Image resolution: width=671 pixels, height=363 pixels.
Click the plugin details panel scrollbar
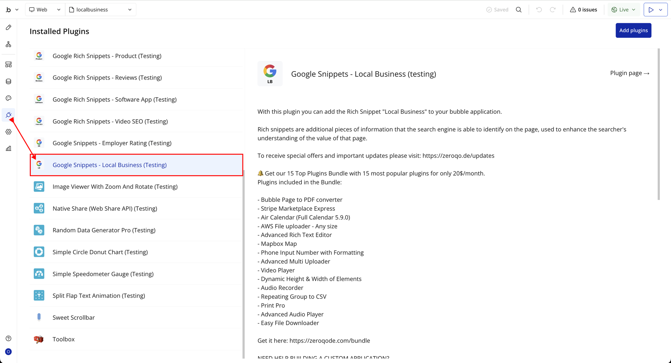coord(659,124)
